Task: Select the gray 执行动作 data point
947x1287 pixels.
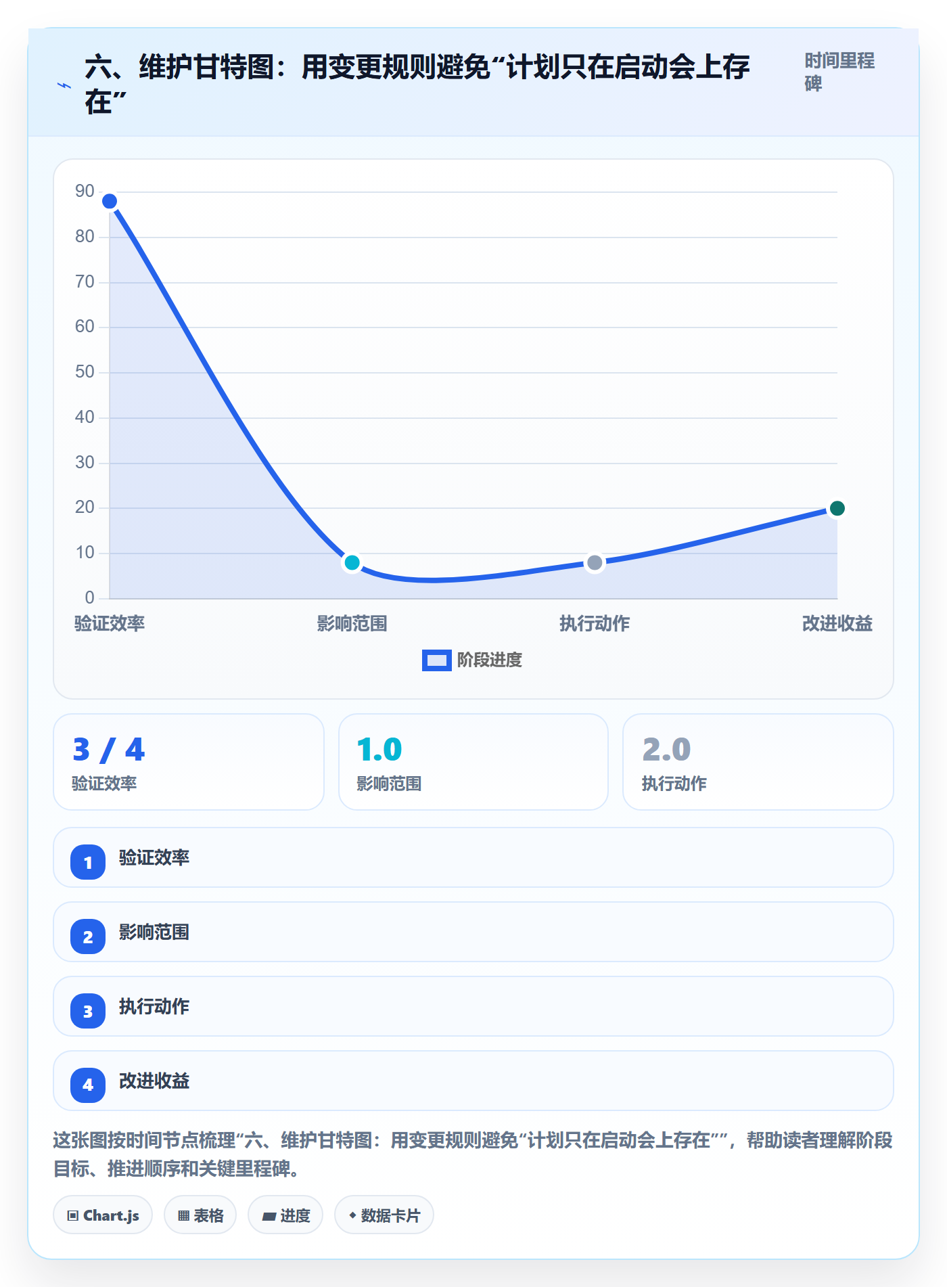Action: point(595,562)
